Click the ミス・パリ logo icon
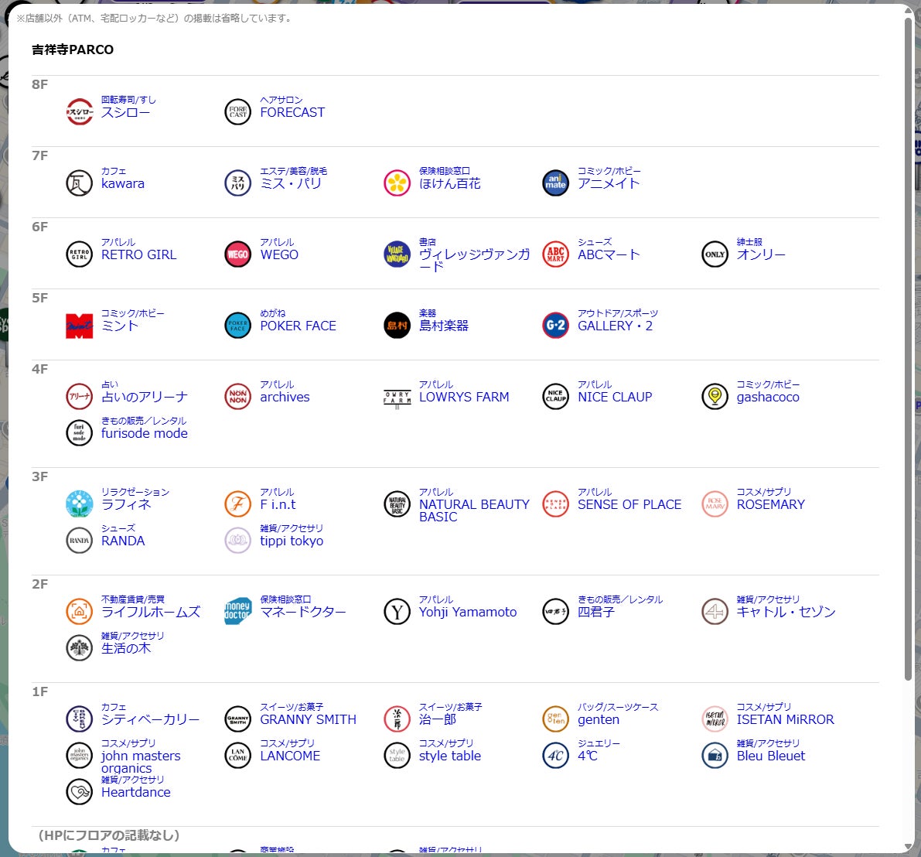Screen dimensions: 921x857 click(x=238, y=183)
